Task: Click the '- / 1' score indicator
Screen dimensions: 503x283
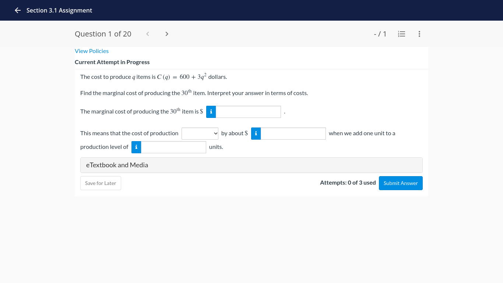Action: click(380, 34)
